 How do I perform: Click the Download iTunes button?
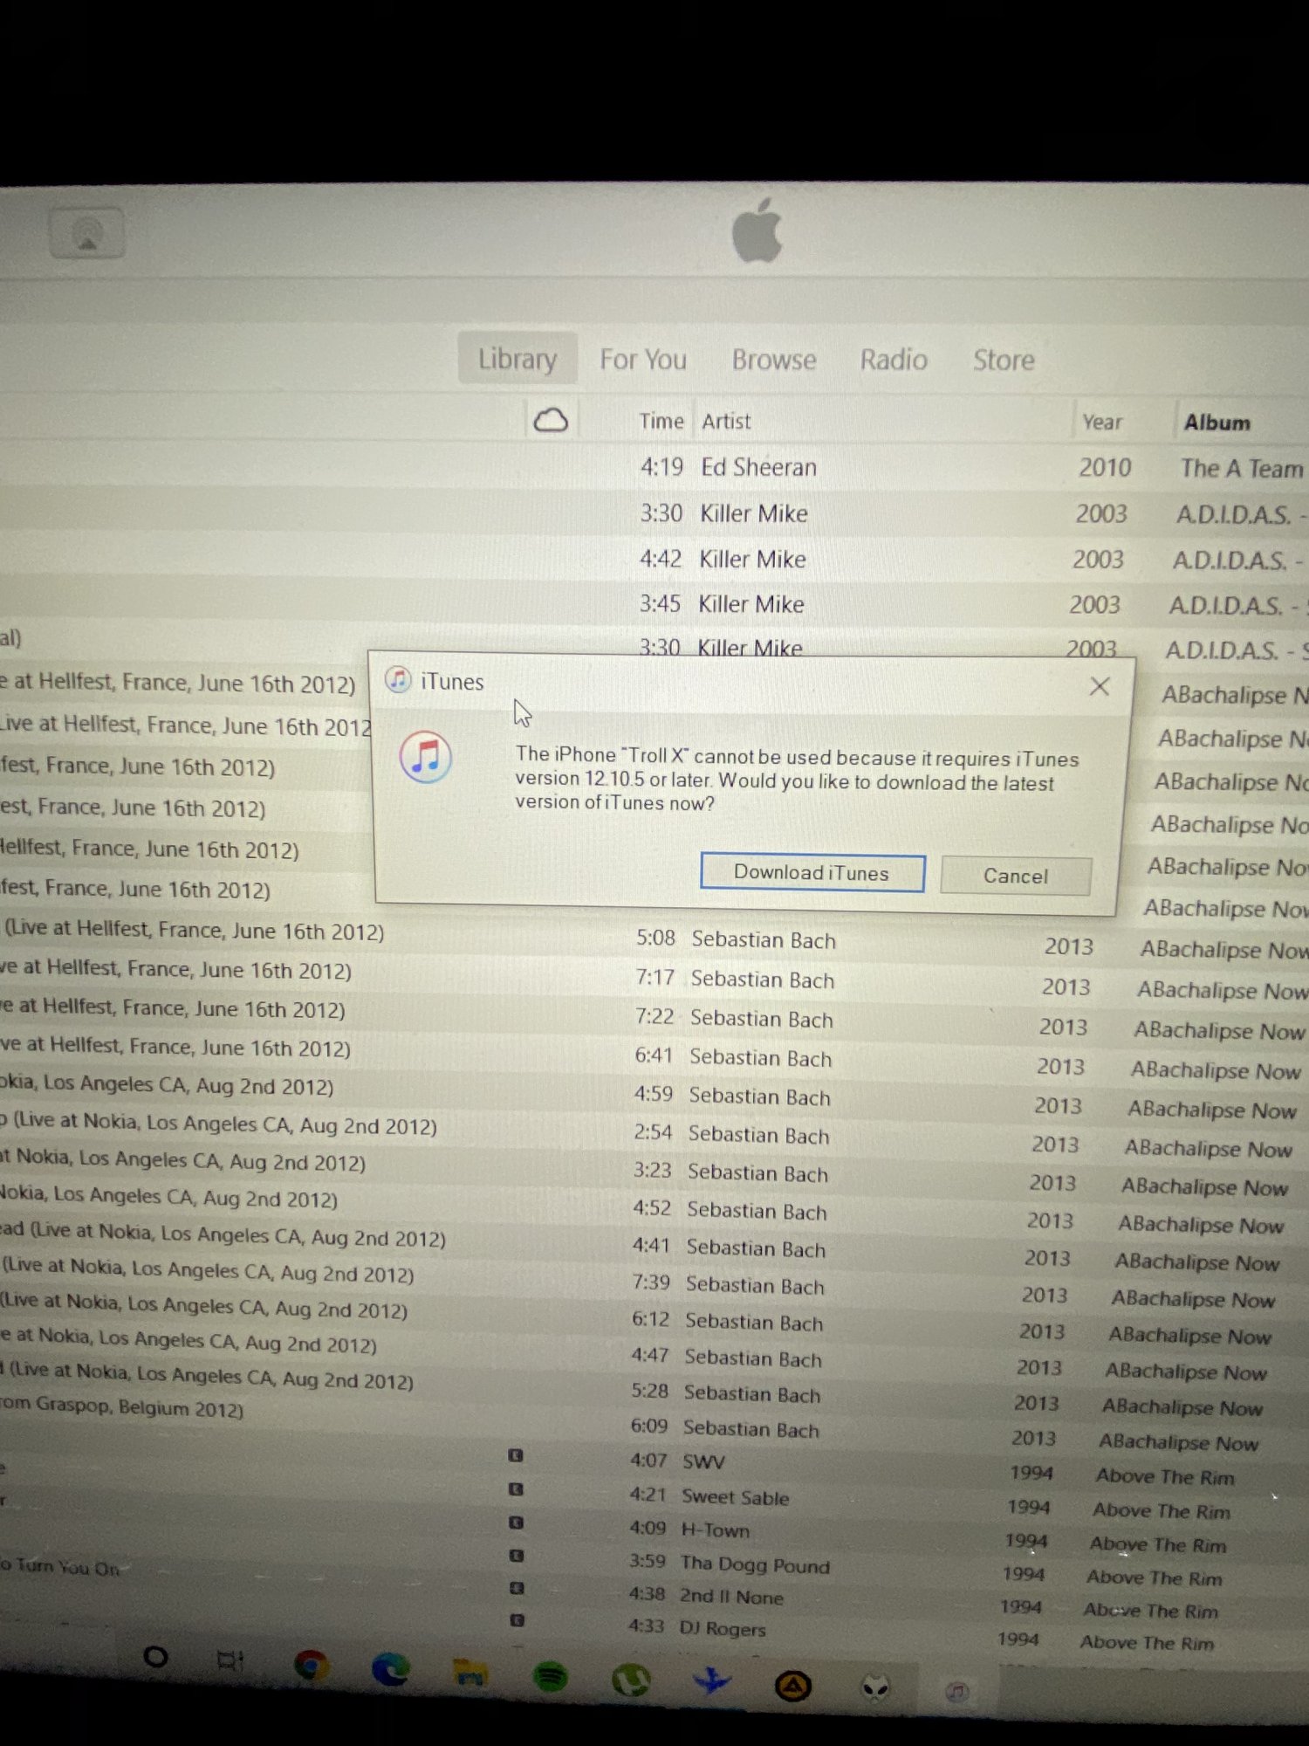click(812, 872)
